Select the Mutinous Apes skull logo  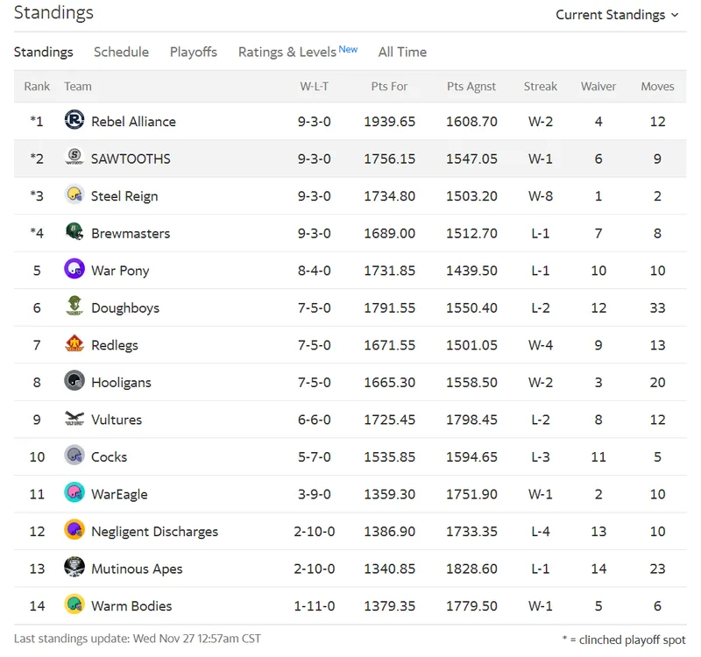point(74,567)
